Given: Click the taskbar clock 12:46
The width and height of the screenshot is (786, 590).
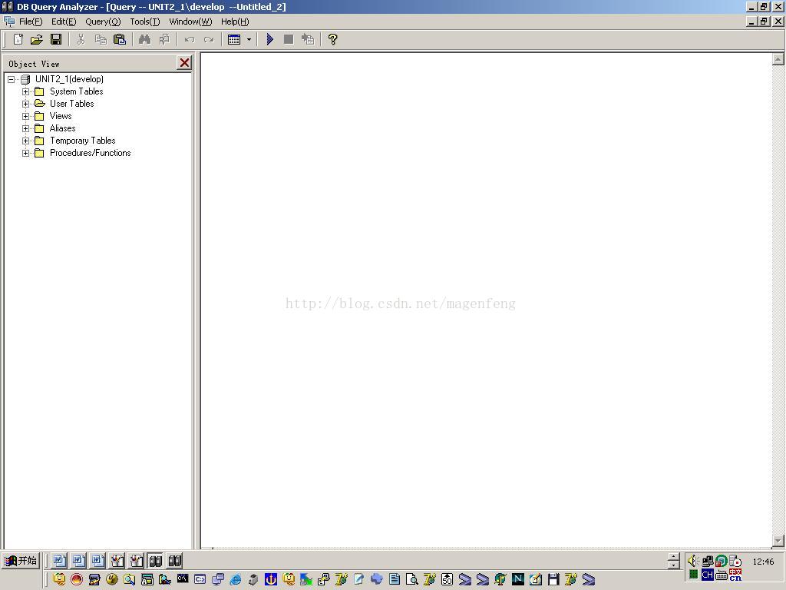Looking at the screenshot, I should pyautogui.click(x=763, y=562).
